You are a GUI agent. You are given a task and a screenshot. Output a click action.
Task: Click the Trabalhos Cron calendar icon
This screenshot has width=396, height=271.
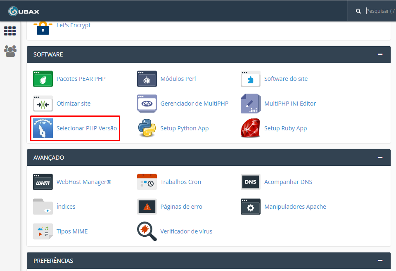[147, 182]
